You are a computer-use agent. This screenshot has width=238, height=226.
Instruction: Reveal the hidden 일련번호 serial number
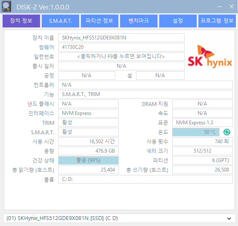click(x=121, y=57)
